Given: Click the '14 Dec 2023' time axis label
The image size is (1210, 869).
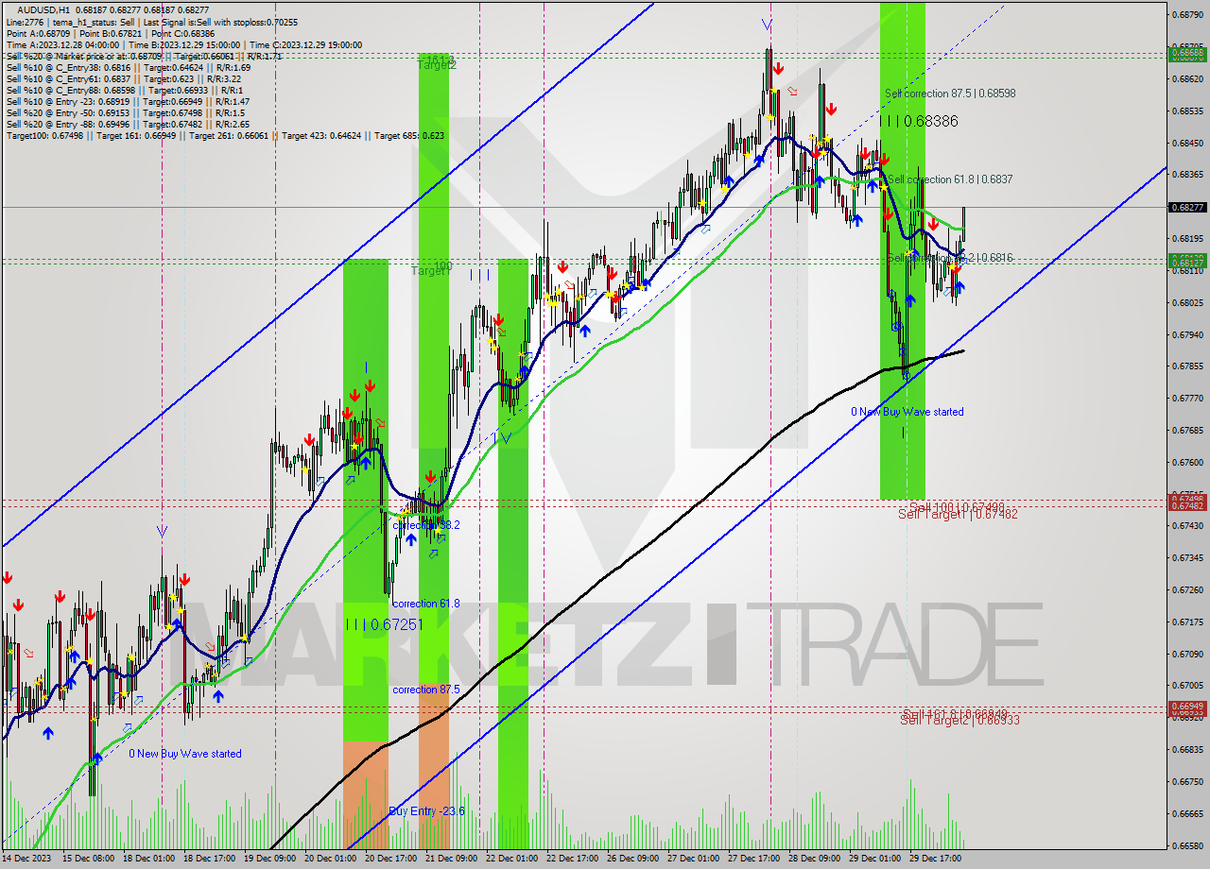Looking at the screenshot, I should [27, 859].
